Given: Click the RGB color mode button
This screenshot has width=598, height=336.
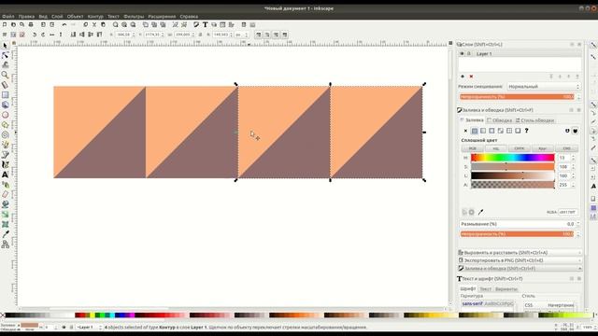Looking at the screenshot, I should click(473, 148).
